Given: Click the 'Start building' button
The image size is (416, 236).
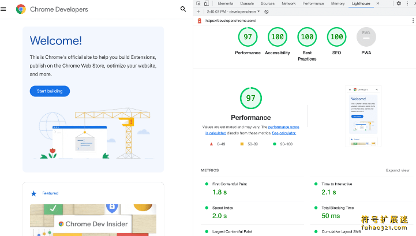Looking at the screenshot, I should point(50,91).
